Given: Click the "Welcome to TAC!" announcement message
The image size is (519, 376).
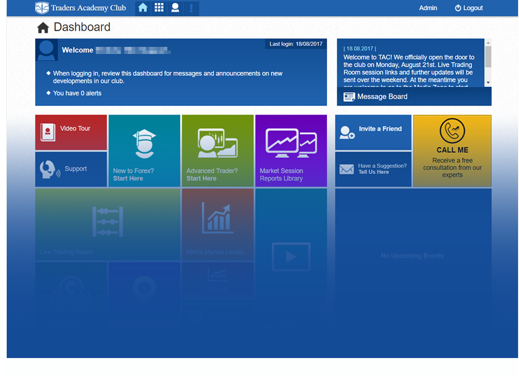Looking at the screenshot, I should tap(409, 70).
